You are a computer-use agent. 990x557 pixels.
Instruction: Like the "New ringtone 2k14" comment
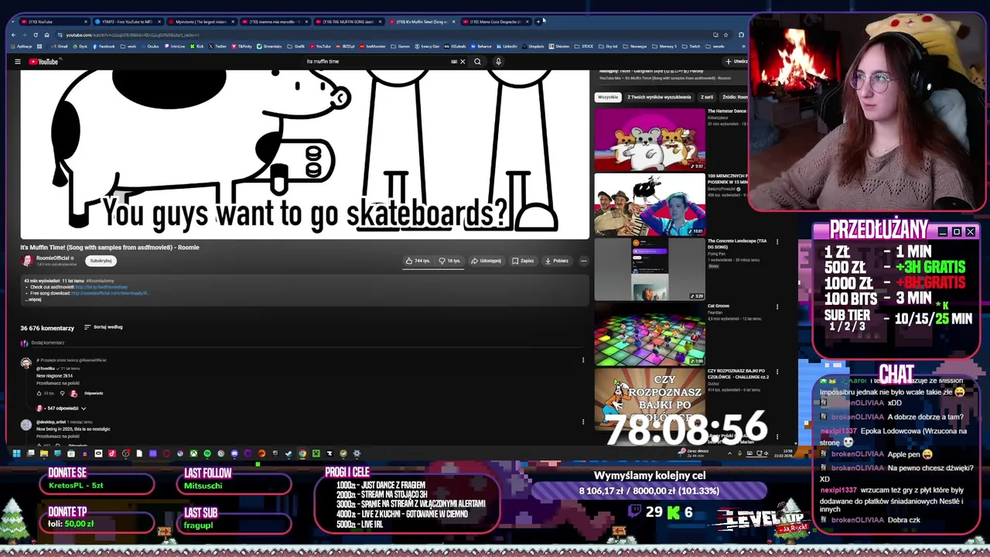39,393
